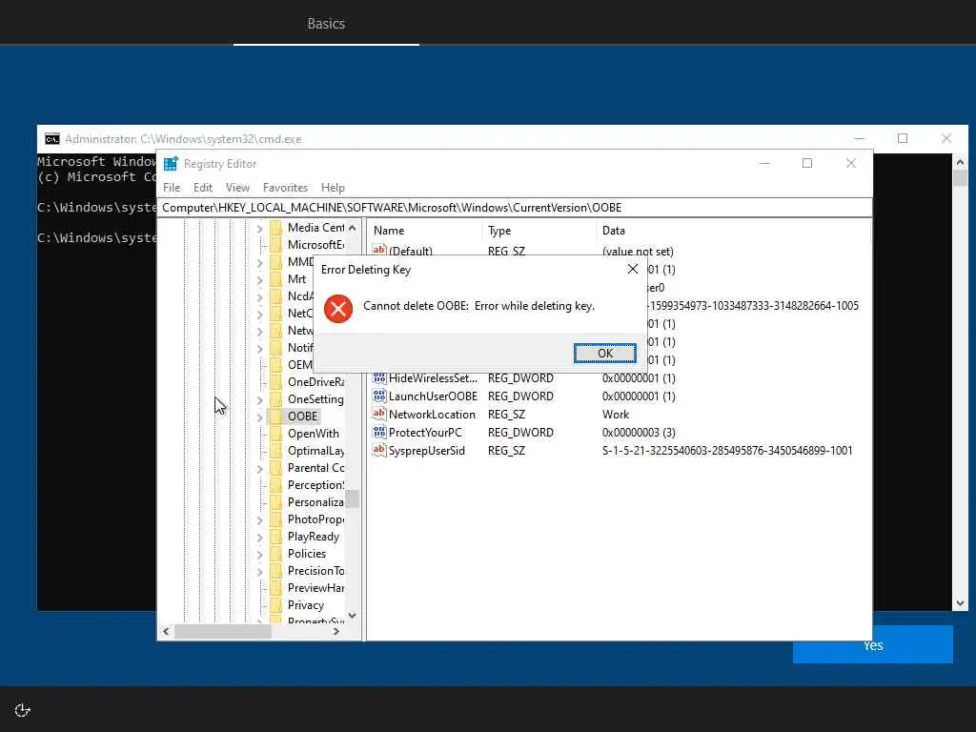This screenshot has height=732, width=976.
Task: Select the OptimalLay key in the tree
Action: 315,451
